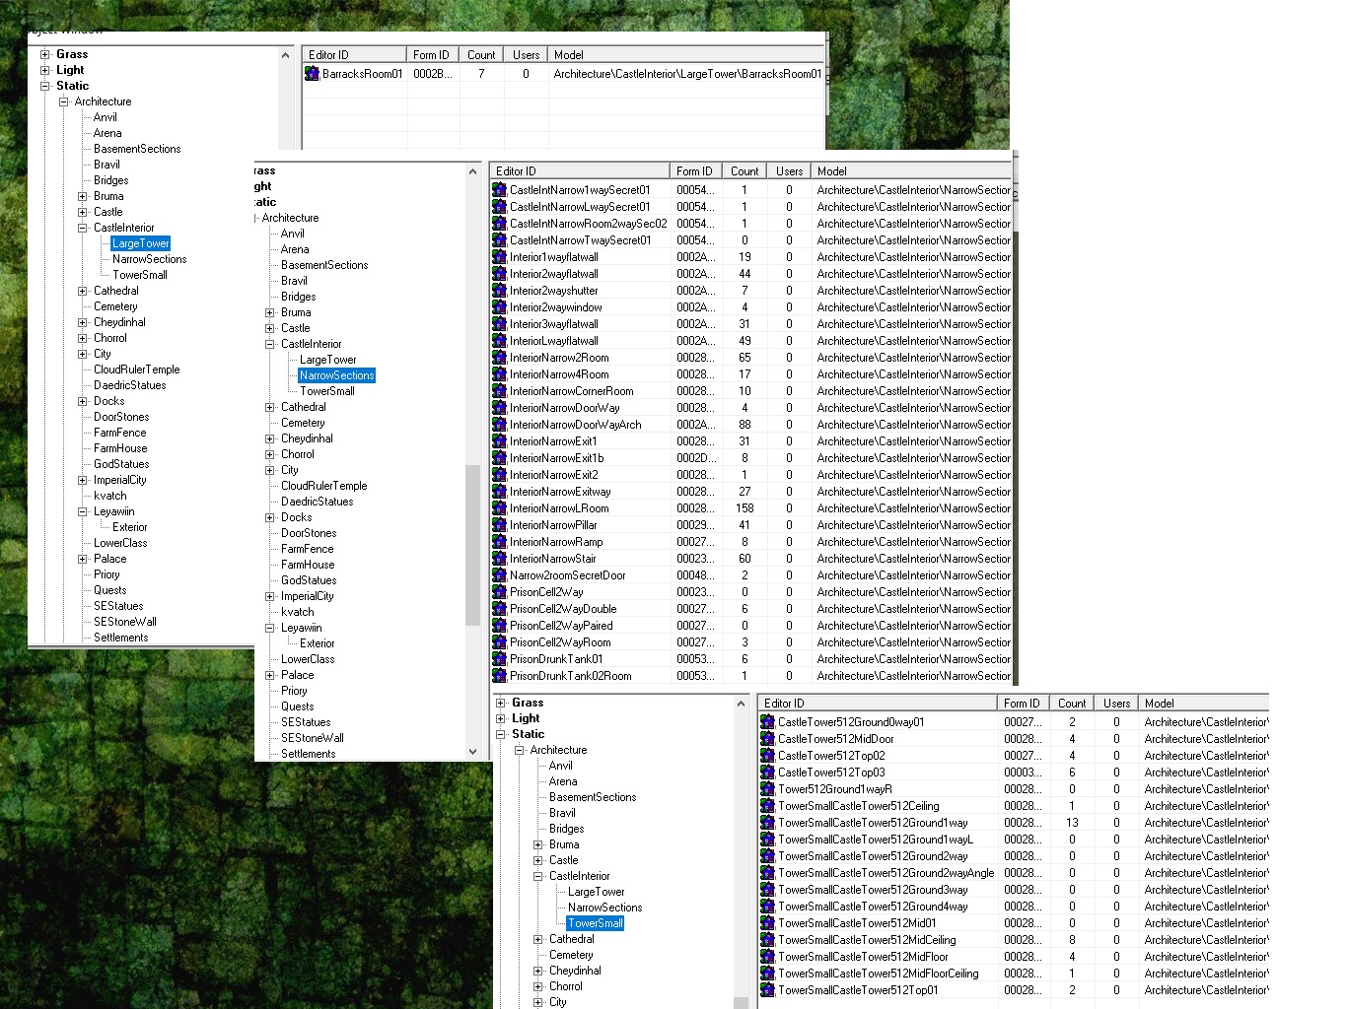
Task: Select the NarrowSections folder in middle tree
Action: [337, 375]
